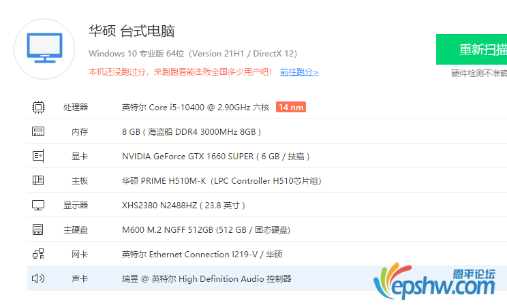Select the 主硬盘 label
The height and width of the screenshot is (307, 507).
tap(76, 230)
